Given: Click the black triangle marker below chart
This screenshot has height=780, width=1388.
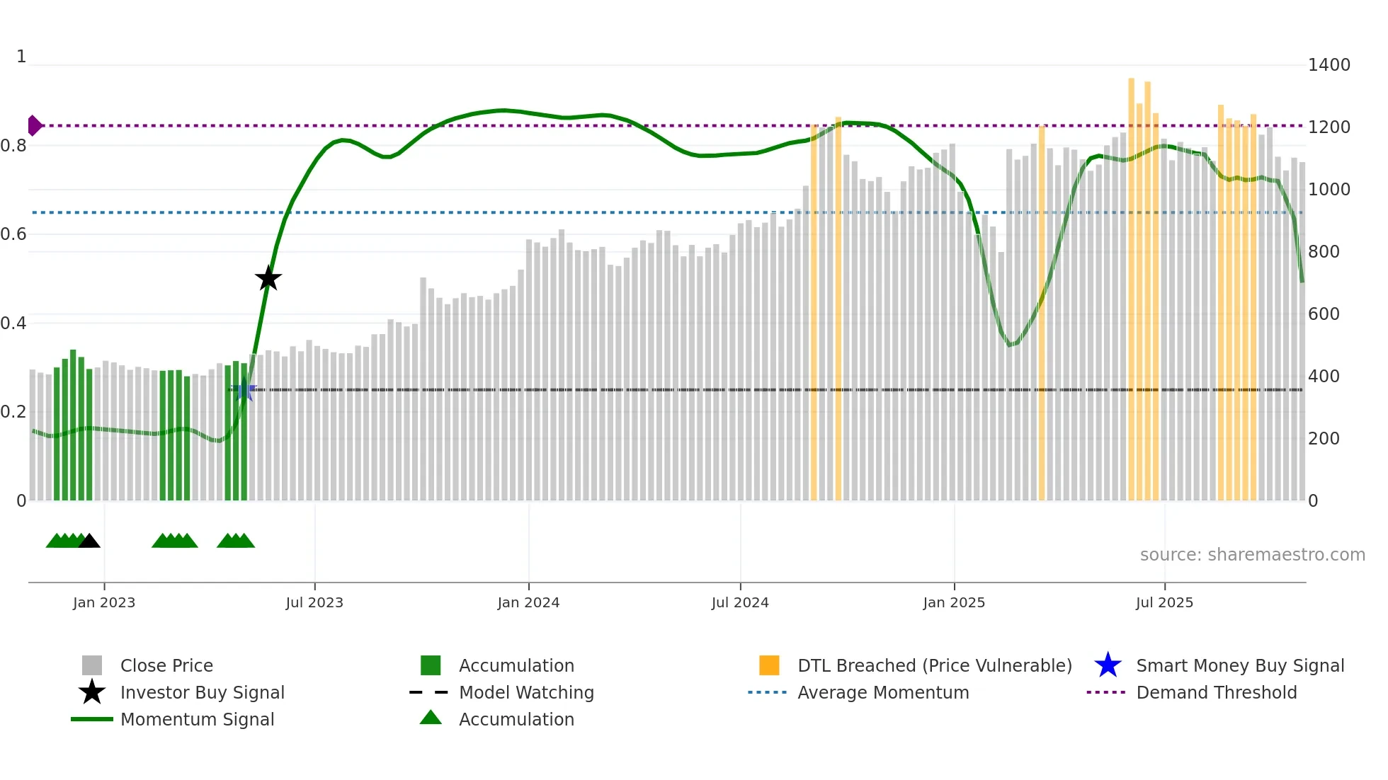Looking at the screenshot, I should (89, 541).
